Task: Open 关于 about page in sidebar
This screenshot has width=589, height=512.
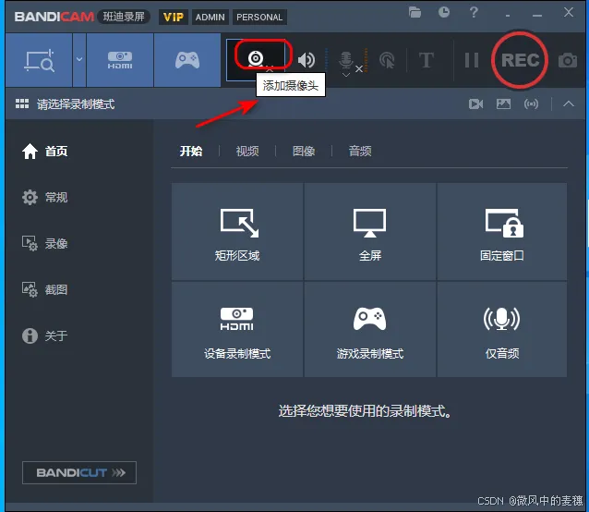Action: (45, 335)
